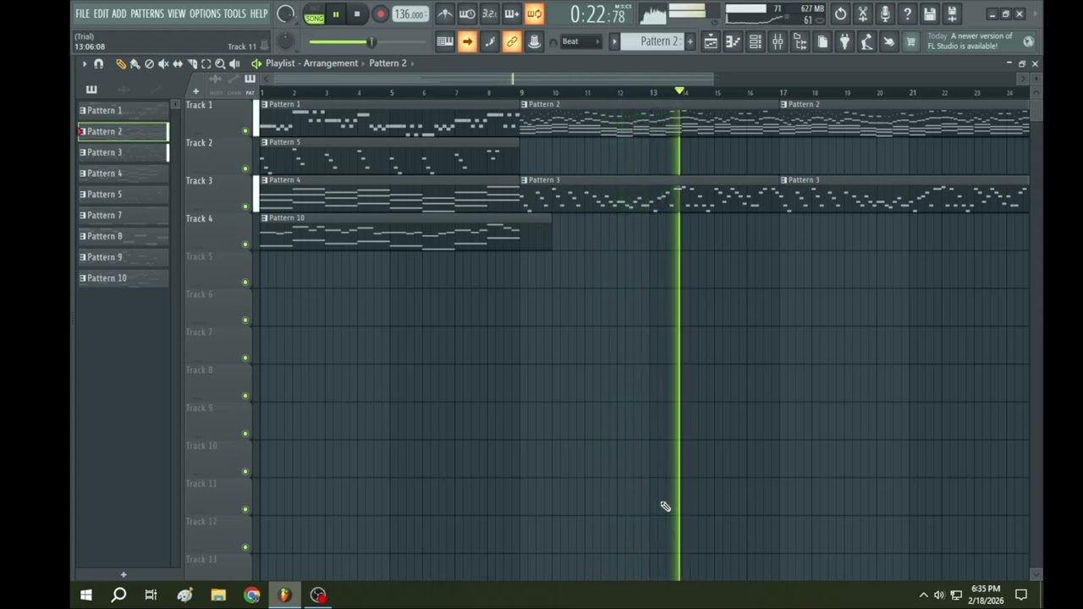Toggle Pattern/Song mode switch
Screen dimensions: 1083x609
pos(314,14)
